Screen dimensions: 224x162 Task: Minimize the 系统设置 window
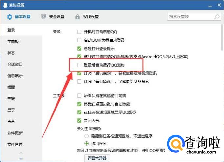tap(210, 6)
